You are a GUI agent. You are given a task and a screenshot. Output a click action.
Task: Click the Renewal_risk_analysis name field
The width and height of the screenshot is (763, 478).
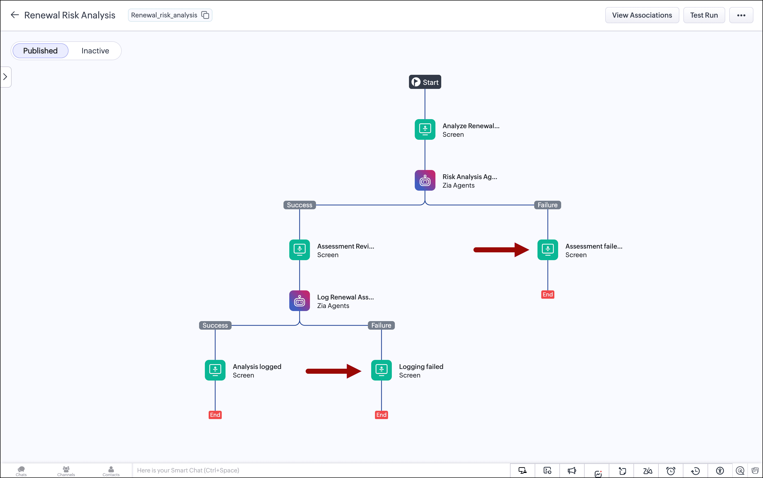(x=170, y=15)
